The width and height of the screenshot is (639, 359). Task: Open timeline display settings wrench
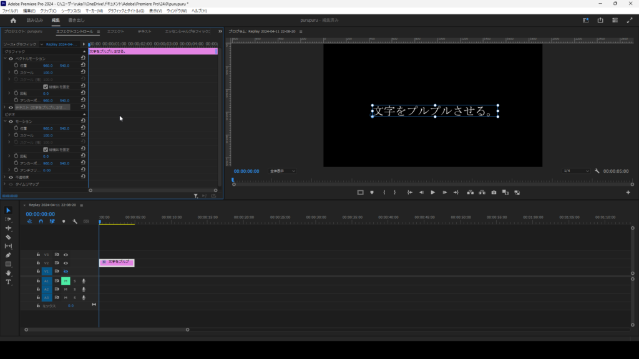tap(75, 221)
